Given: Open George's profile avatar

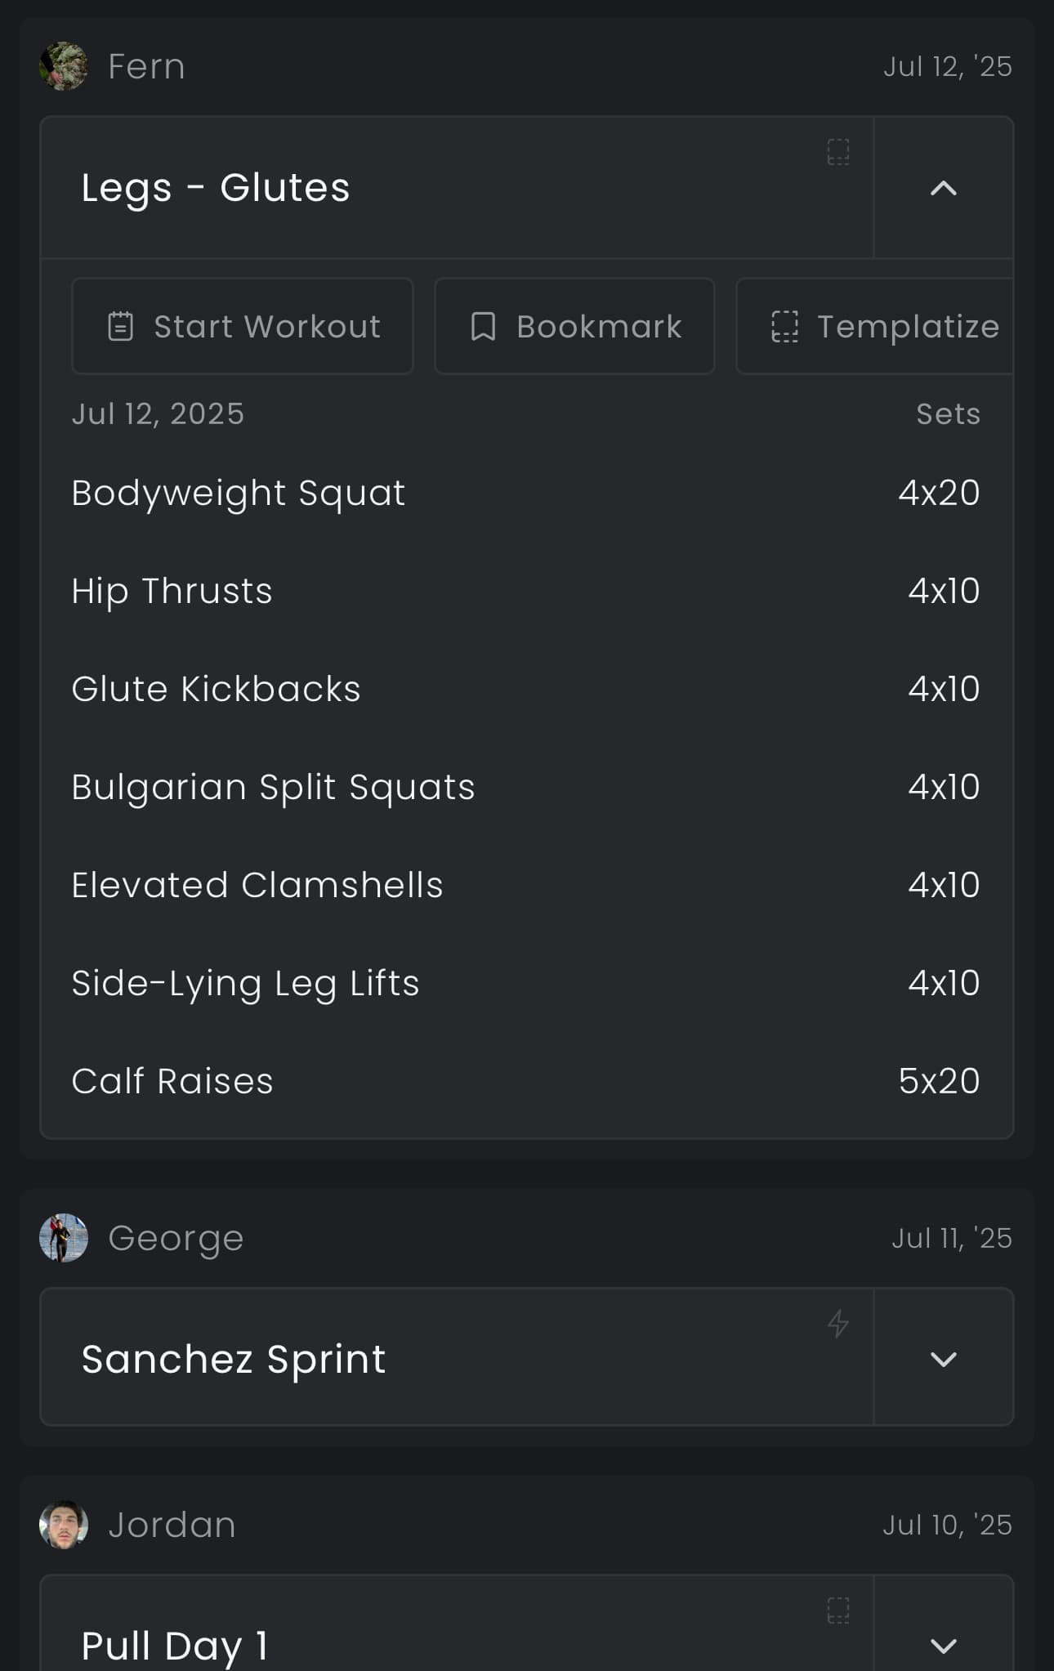Looking at the screenshot, I should tap(65, 1238).
